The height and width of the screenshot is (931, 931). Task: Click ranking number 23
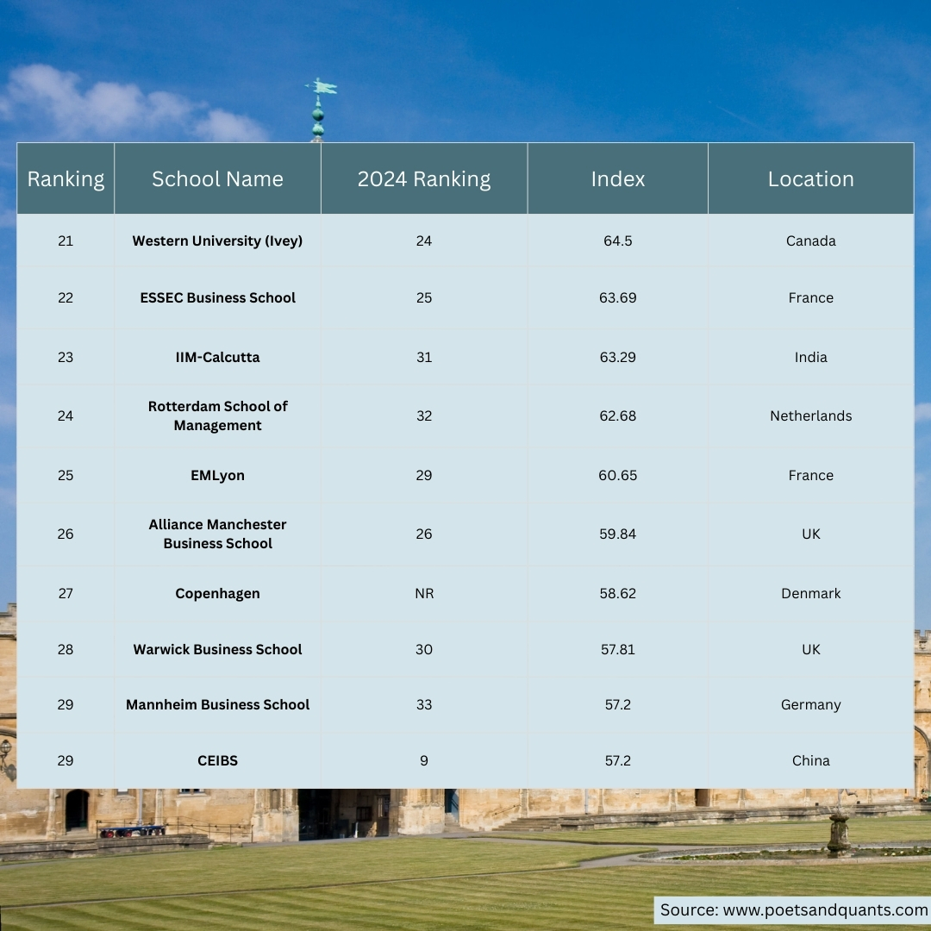(x=66, y=358)
